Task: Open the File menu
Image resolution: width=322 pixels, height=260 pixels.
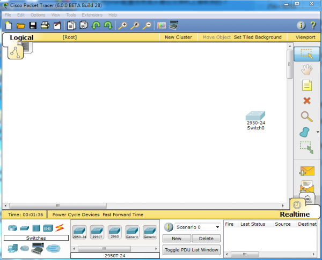Action: click(x=8, y=15)
